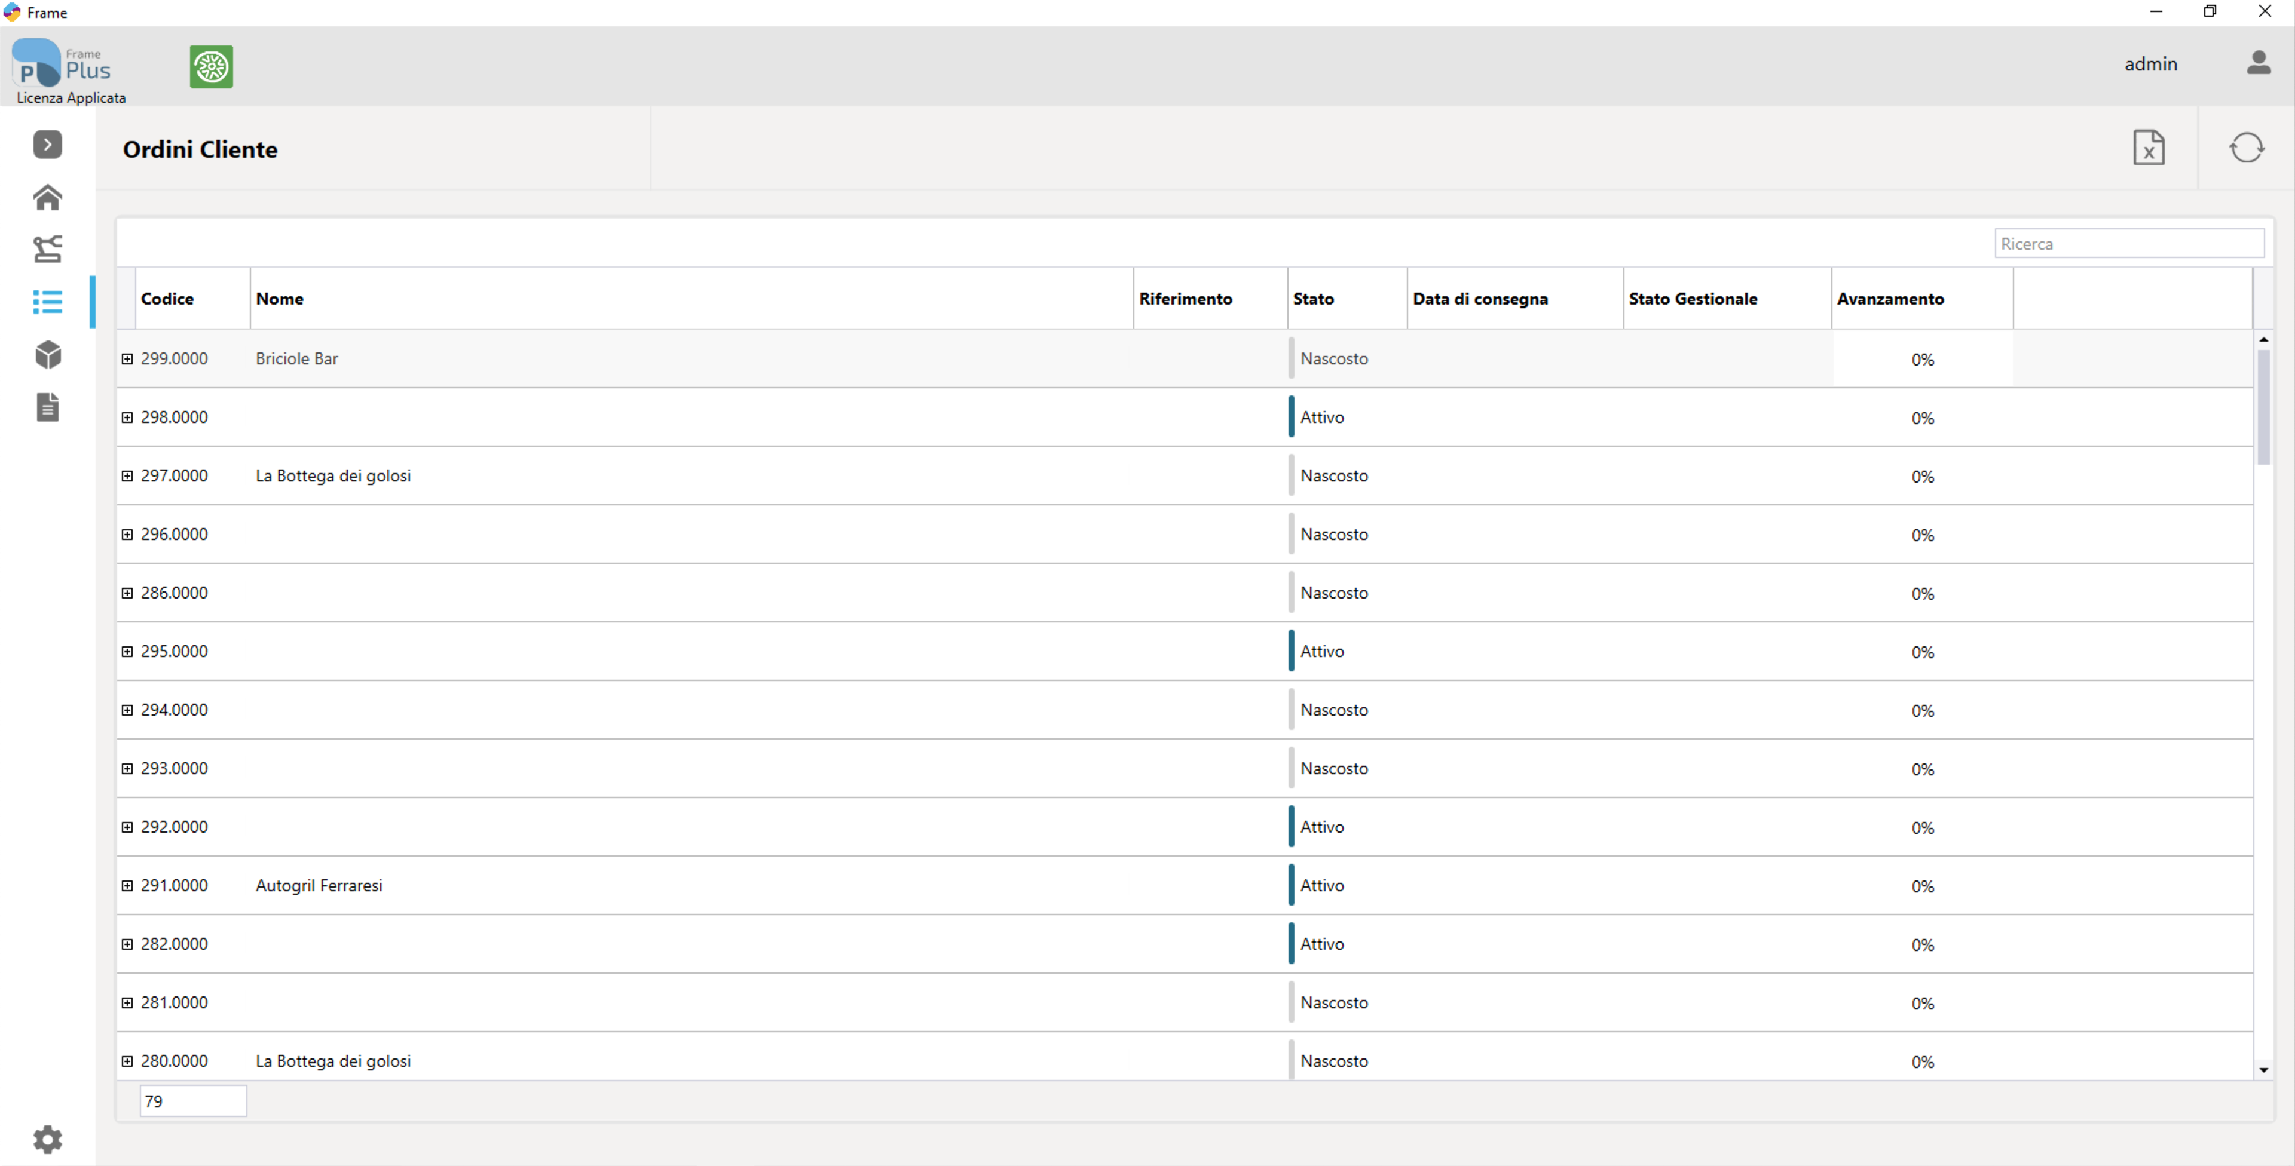Click the Licenza Applicata label
The height and width of the screenshot is (1166, 2295).
71,98
